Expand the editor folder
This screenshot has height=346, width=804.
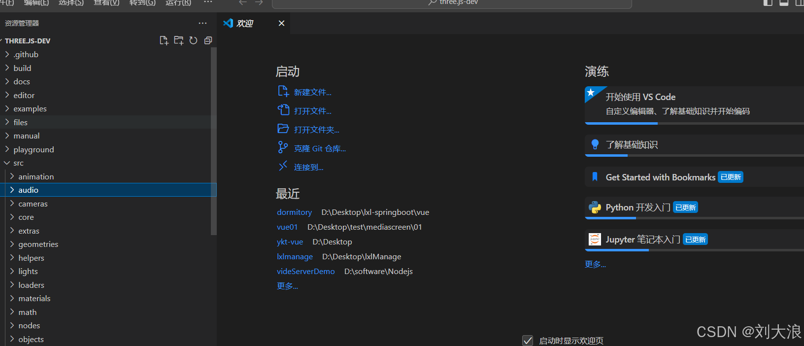pos(108,95)
